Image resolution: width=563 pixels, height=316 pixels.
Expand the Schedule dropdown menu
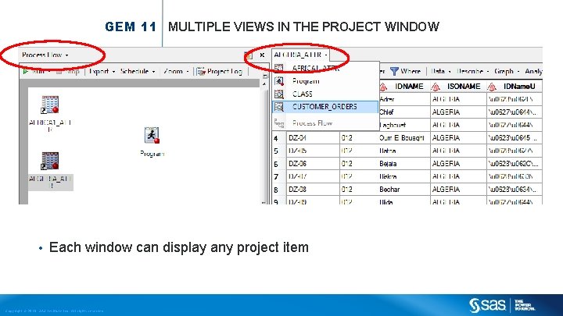pos(138,71)
